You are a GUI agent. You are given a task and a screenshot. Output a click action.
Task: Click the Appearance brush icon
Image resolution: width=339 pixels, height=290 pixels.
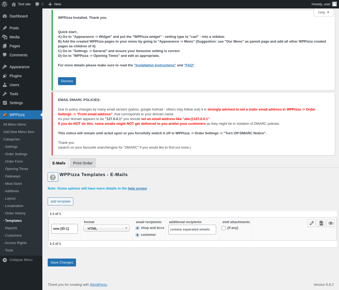click(x=5, y=67)
